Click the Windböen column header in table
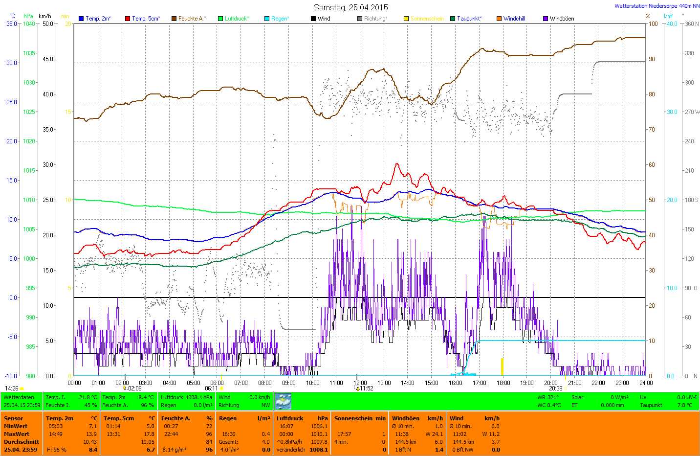700x456 pixels. (406, 418)
